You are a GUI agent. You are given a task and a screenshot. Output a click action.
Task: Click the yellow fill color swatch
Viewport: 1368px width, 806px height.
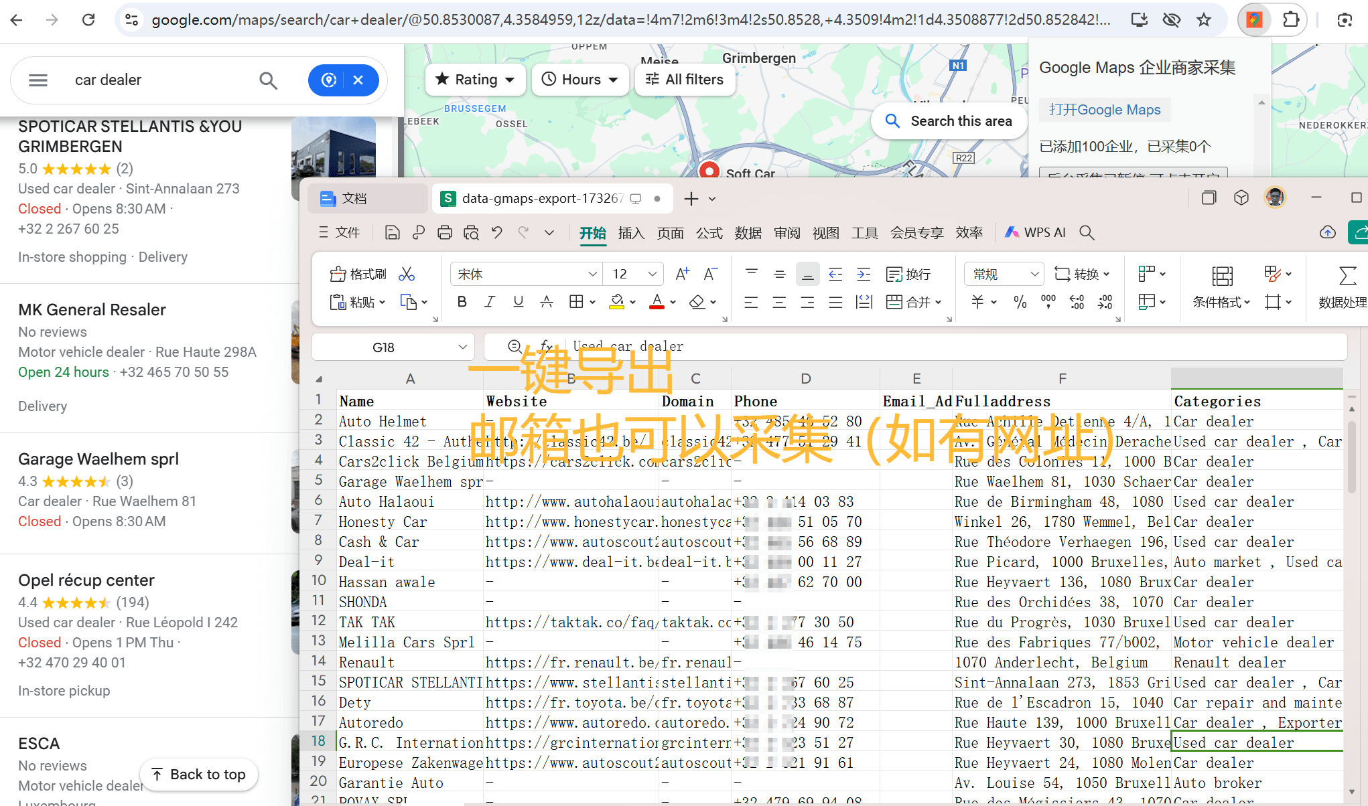tap(616, 302)
